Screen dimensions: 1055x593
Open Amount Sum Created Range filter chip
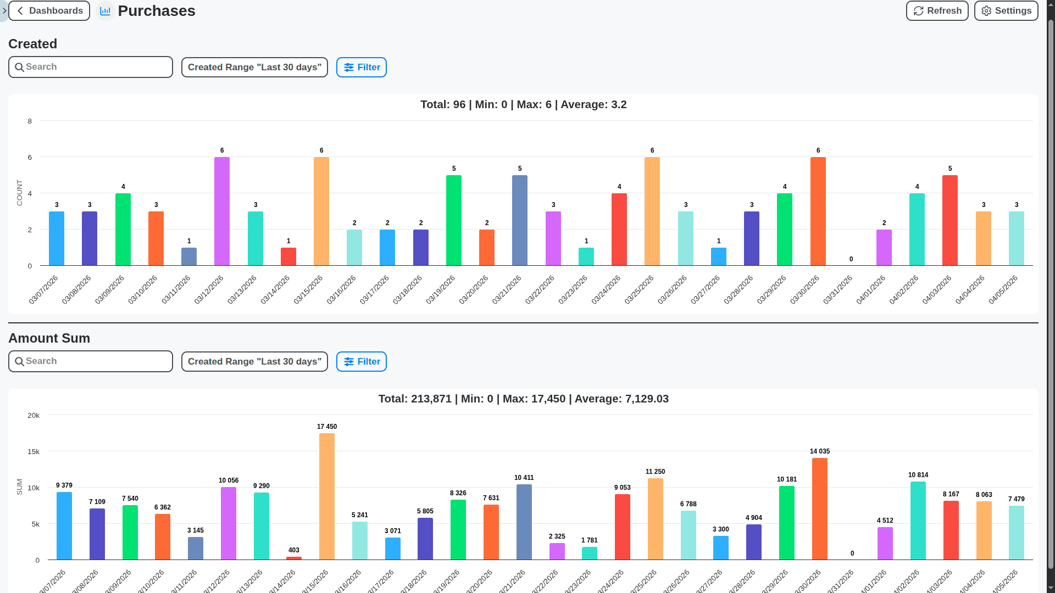(x=254, y=361)
